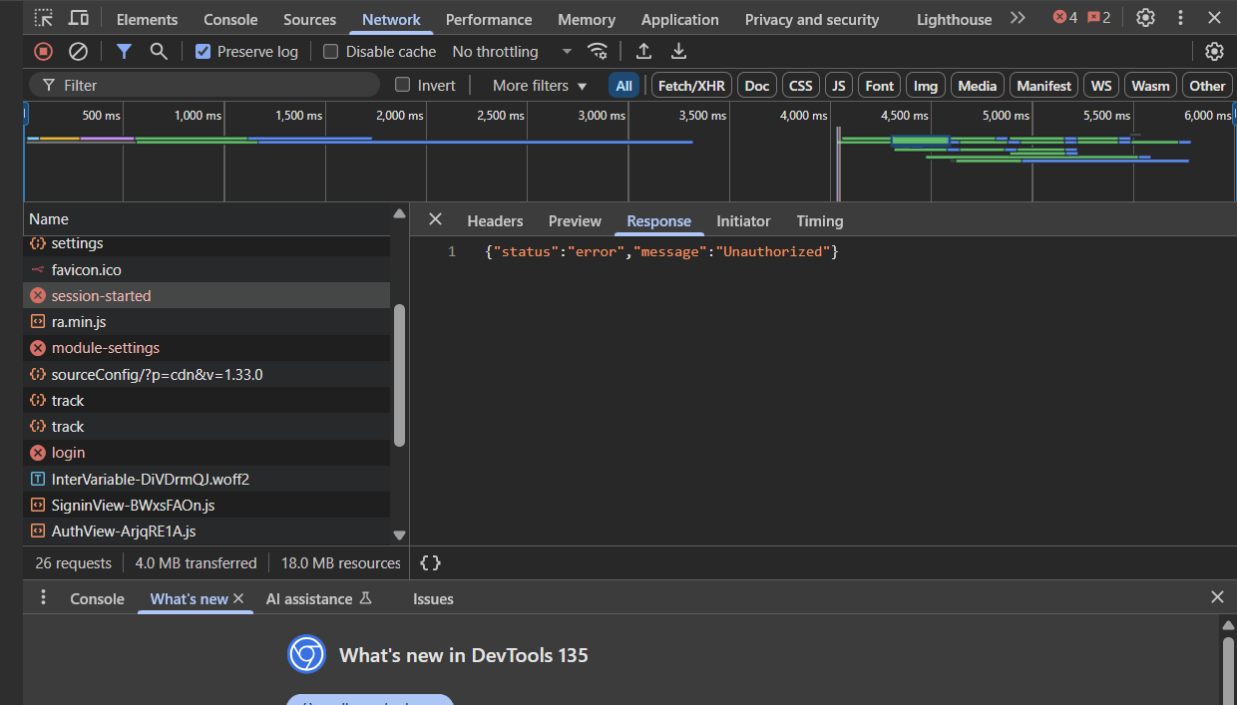Viewport: 1237px width, 705px height.
Task: Show more DevTools tabs chevron
Action: pos(1018,18)
